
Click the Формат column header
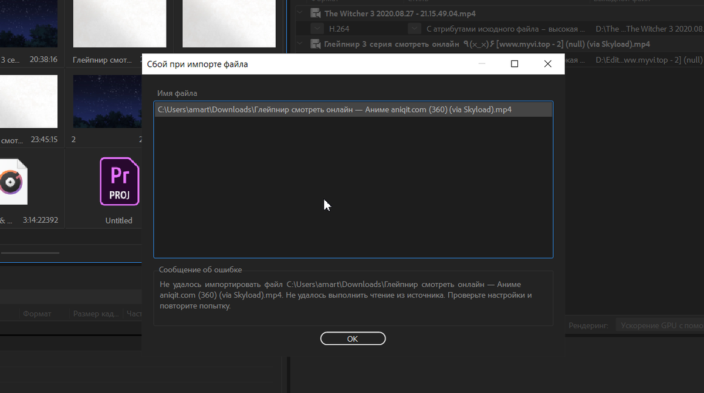36,314
